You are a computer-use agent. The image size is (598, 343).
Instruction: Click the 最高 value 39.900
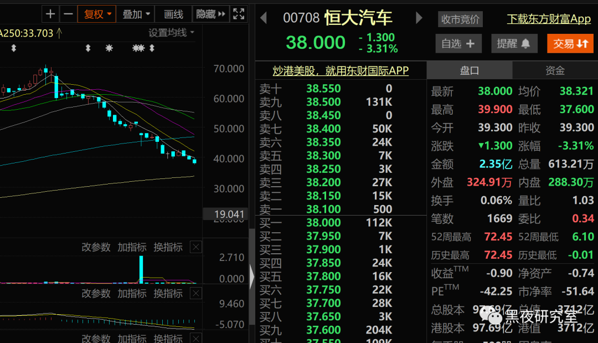[495, 109]
